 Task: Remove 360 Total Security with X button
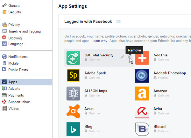pos(129,57)
